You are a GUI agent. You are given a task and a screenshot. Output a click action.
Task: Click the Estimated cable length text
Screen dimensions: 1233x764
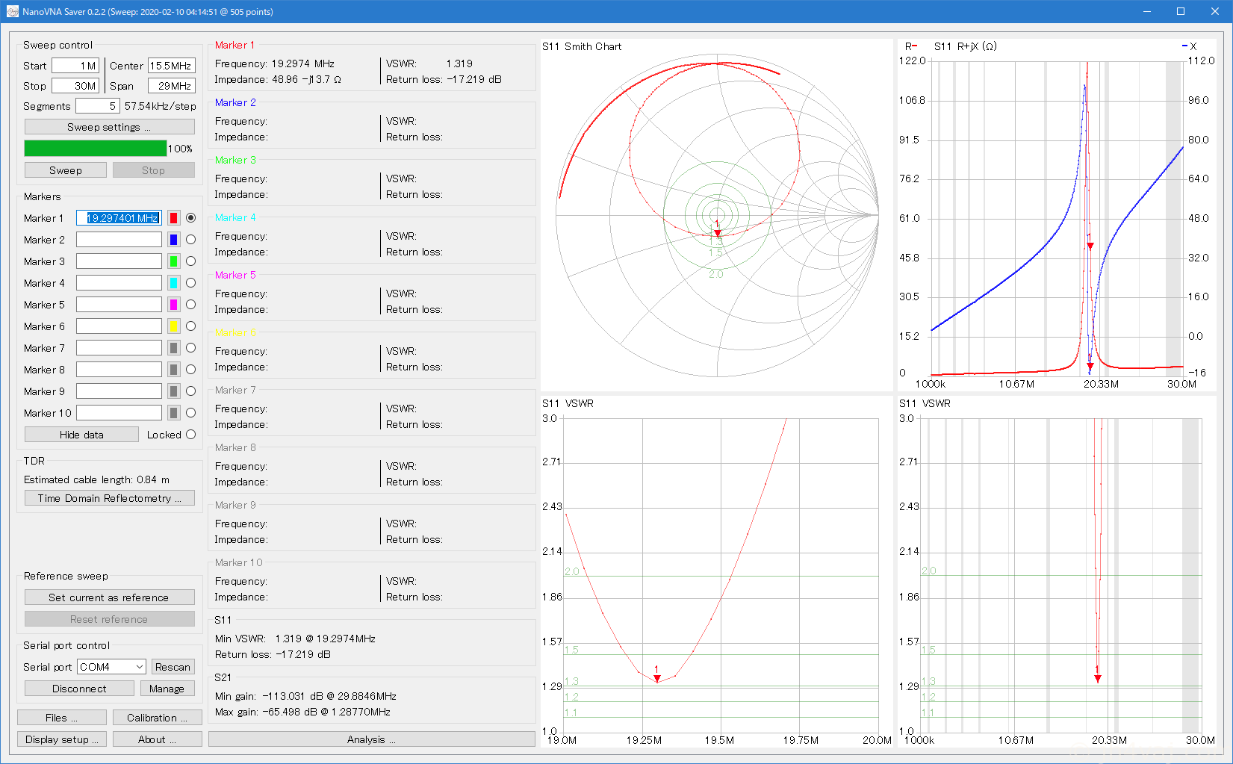pos(96,479)
